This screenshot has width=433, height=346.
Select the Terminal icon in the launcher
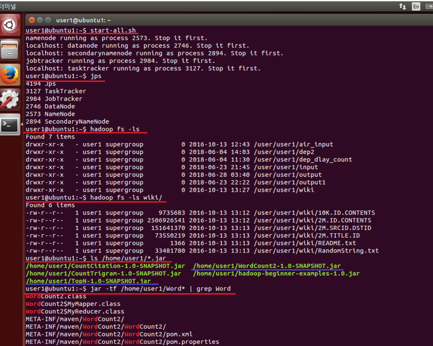pyautogui.click(x=10, y=124)
